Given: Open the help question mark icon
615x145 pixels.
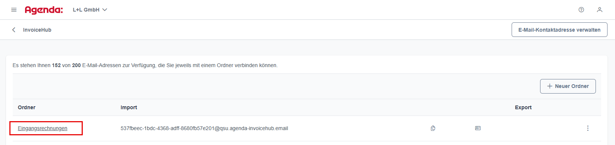Looking at the screenshot, I should coord(581,10).
